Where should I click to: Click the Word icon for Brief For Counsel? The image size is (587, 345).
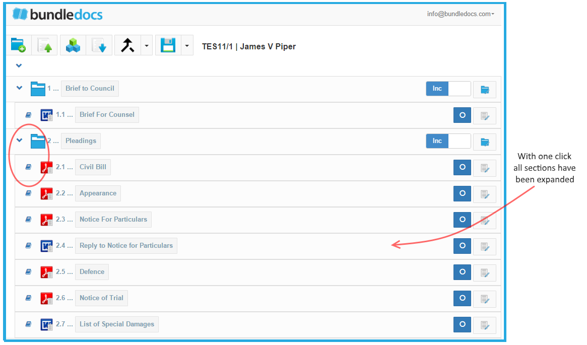pyautogui.click(x=47, y=115)
